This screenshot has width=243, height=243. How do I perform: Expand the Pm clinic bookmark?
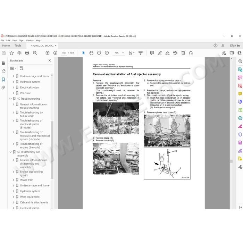tap(13, 93)
